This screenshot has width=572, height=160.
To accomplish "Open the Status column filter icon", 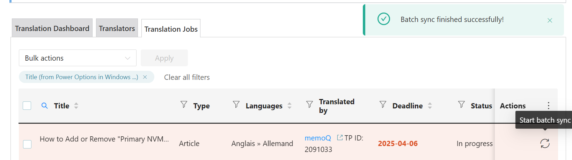I will coord(461,104).
